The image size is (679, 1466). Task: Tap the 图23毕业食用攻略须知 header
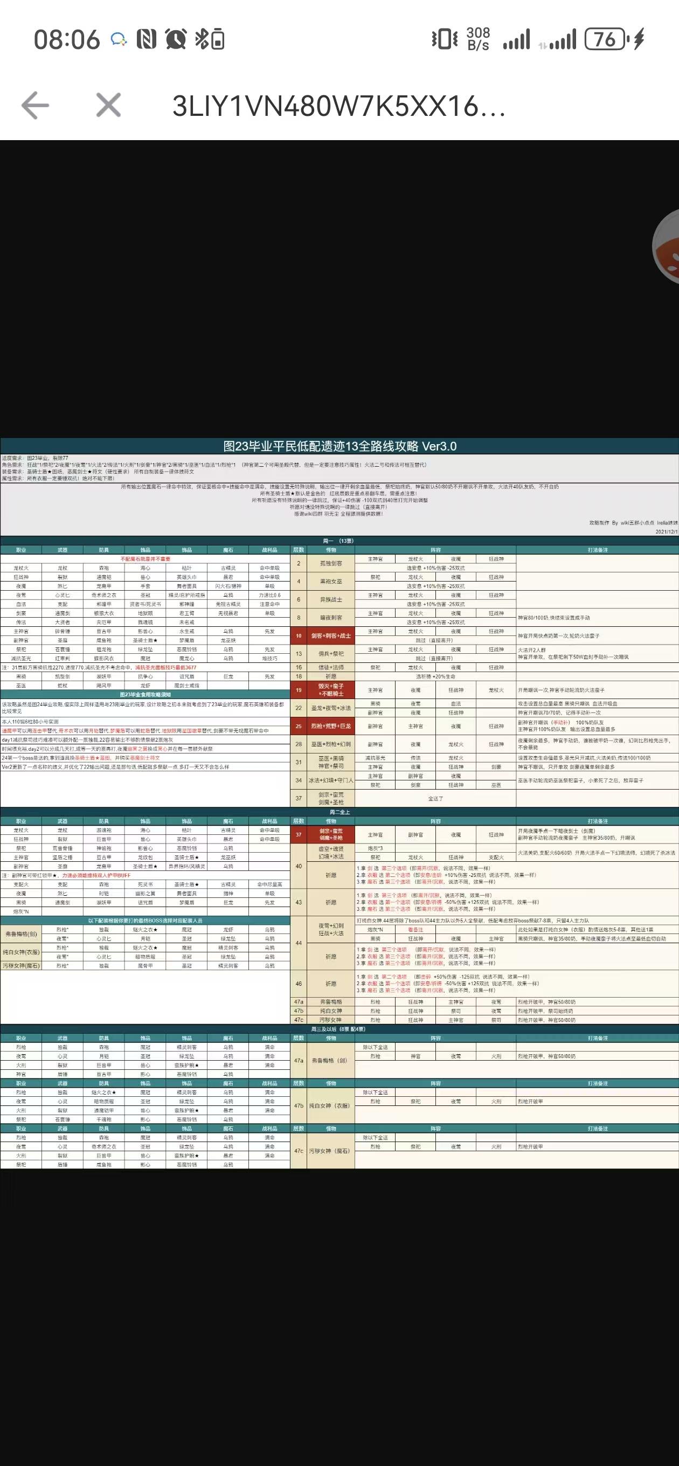[145, 694]
